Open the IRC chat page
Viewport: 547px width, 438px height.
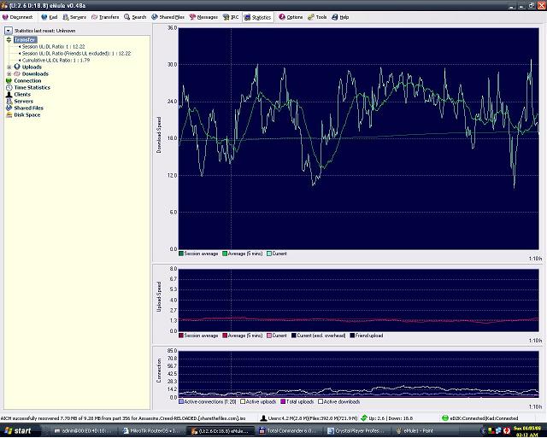tap(232, 16)
